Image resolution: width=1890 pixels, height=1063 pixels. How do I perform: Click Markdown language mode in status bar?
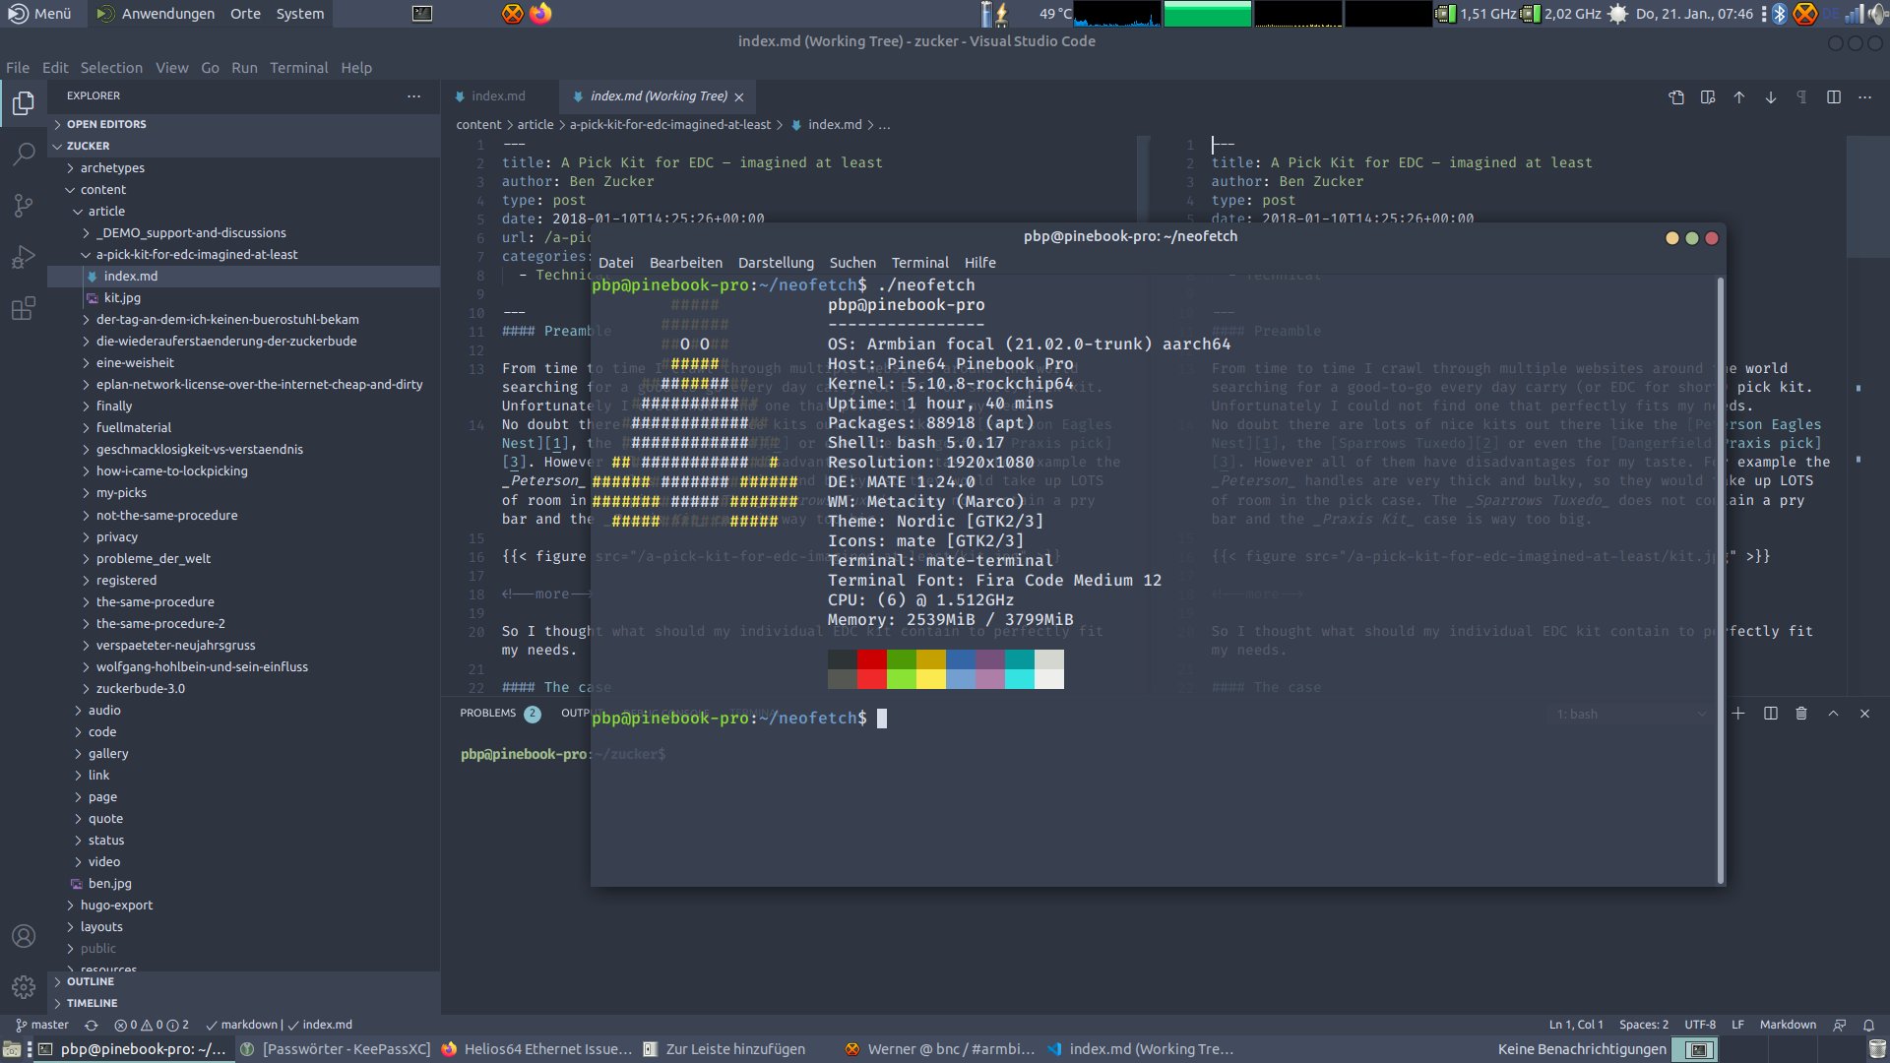point(1788,1025)
